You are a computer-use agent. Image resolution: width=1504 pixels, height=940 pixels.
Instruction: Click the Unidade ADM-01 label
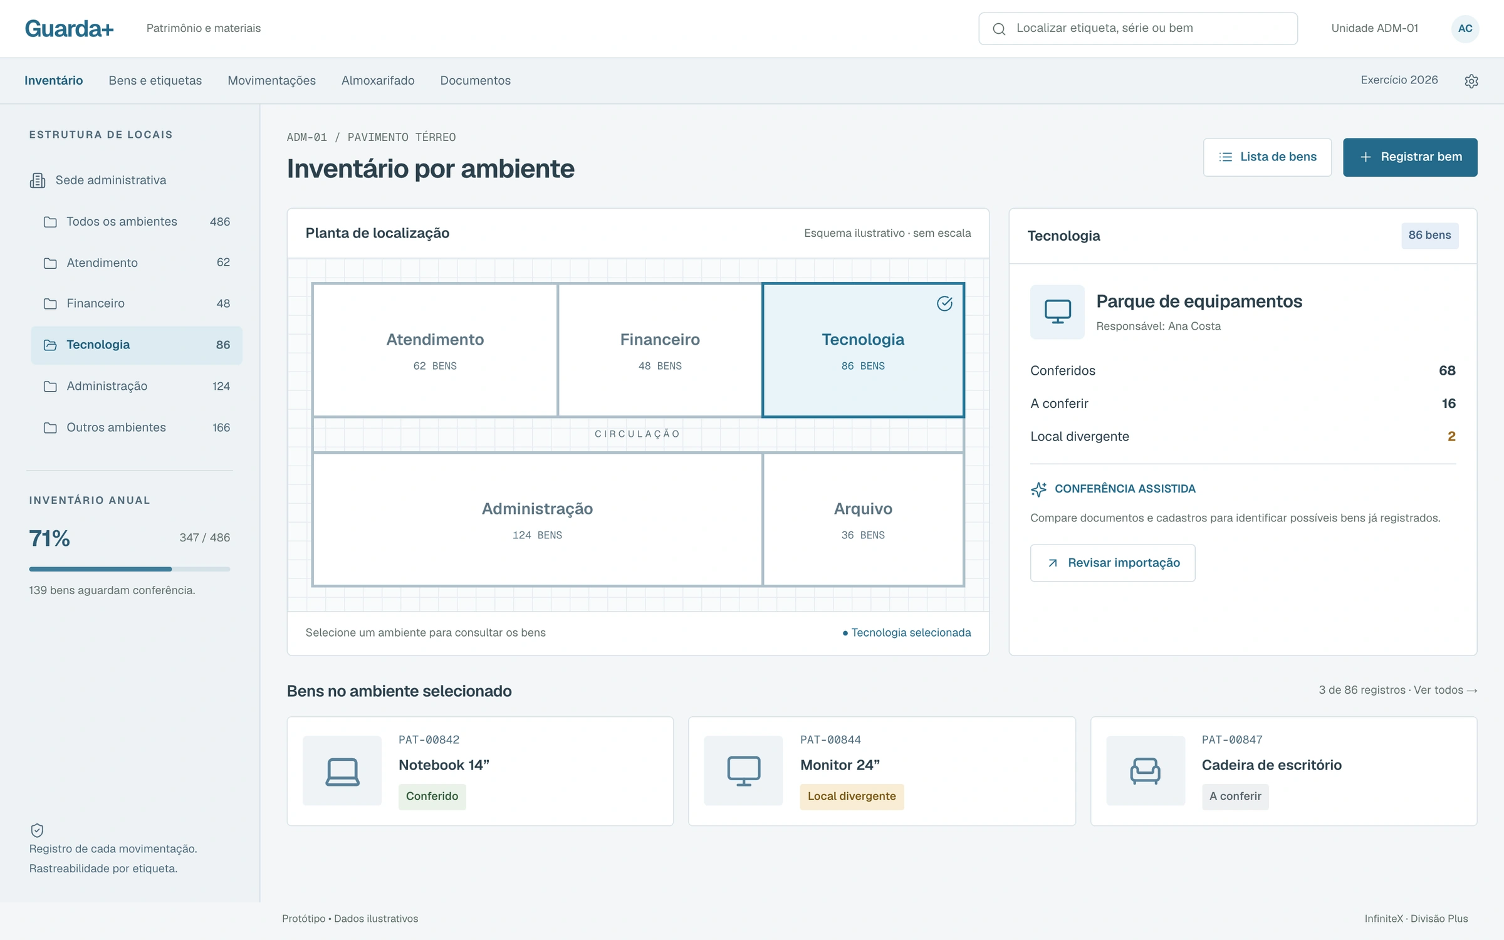1374,28
